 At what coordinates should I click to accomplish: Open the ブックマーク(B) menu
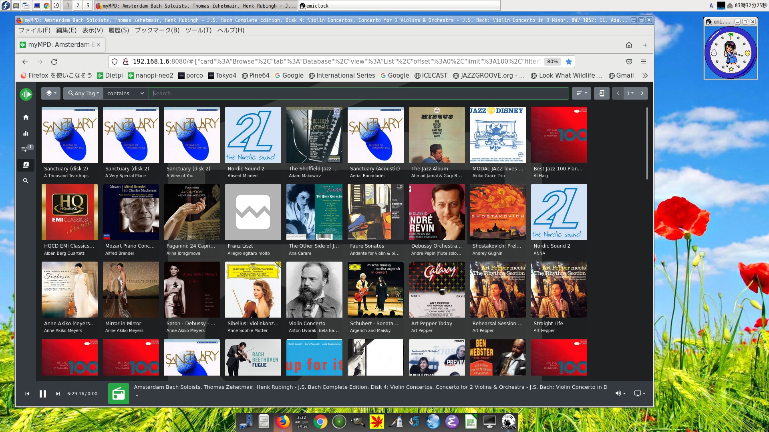[157, 30]
